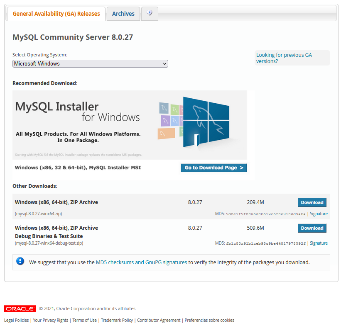341x328 pixels.
Task: Click version 8.0.27 in the first ZIP Archive row
Action: pos(195,202)
